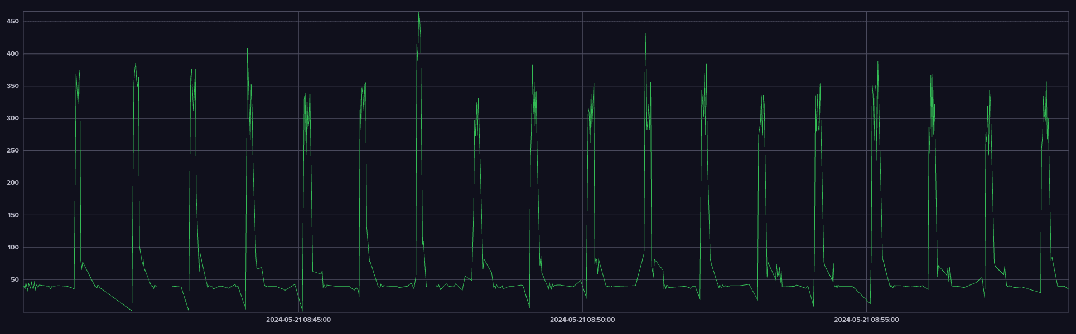The height and width of the screenshot is (334, 1076).
Task: Click the peak of the first spike
Action: click(80, 71)
